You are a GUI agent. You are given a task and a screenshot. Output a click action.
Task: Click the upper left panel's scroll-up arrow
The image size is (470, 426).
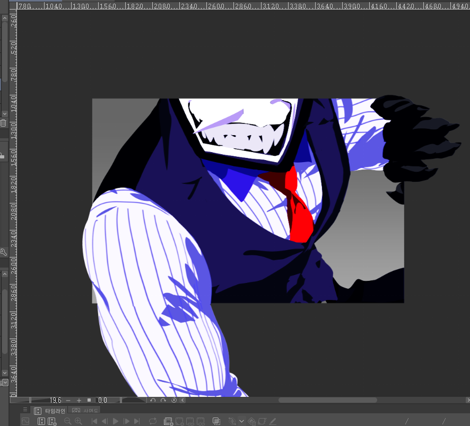pos(4,18)
